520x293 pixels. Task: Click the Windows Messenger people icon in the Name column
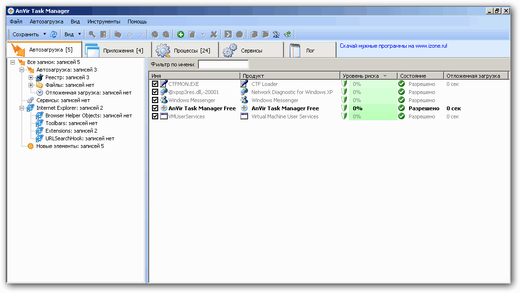click(x=164, y=100)
